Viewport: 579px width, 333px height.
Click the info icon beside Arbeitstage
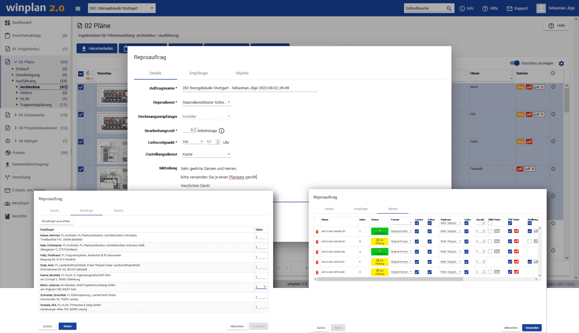222,131
